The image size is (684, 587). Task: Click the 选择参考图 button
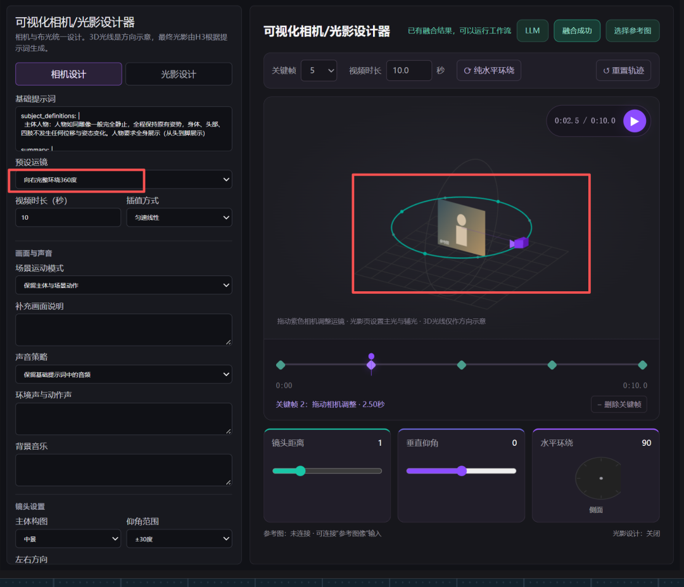pos(633,31)
